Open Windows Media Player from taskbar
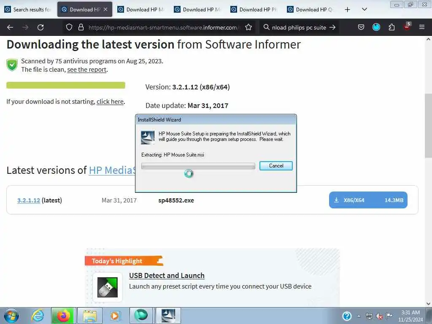The image size is (432, 324). (x=115, y=316)
